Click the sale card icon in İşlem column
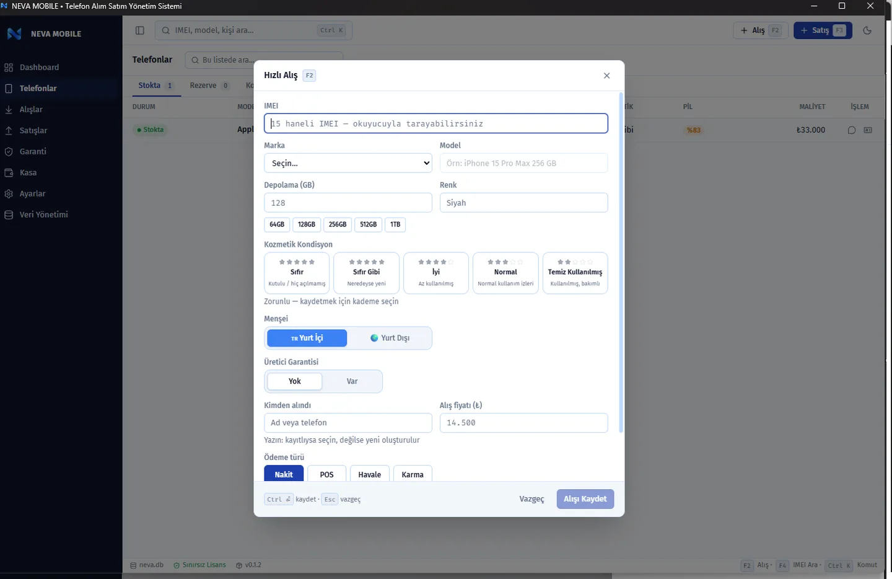This screenshot has height=579, width=892. click(x=868, y=130)
